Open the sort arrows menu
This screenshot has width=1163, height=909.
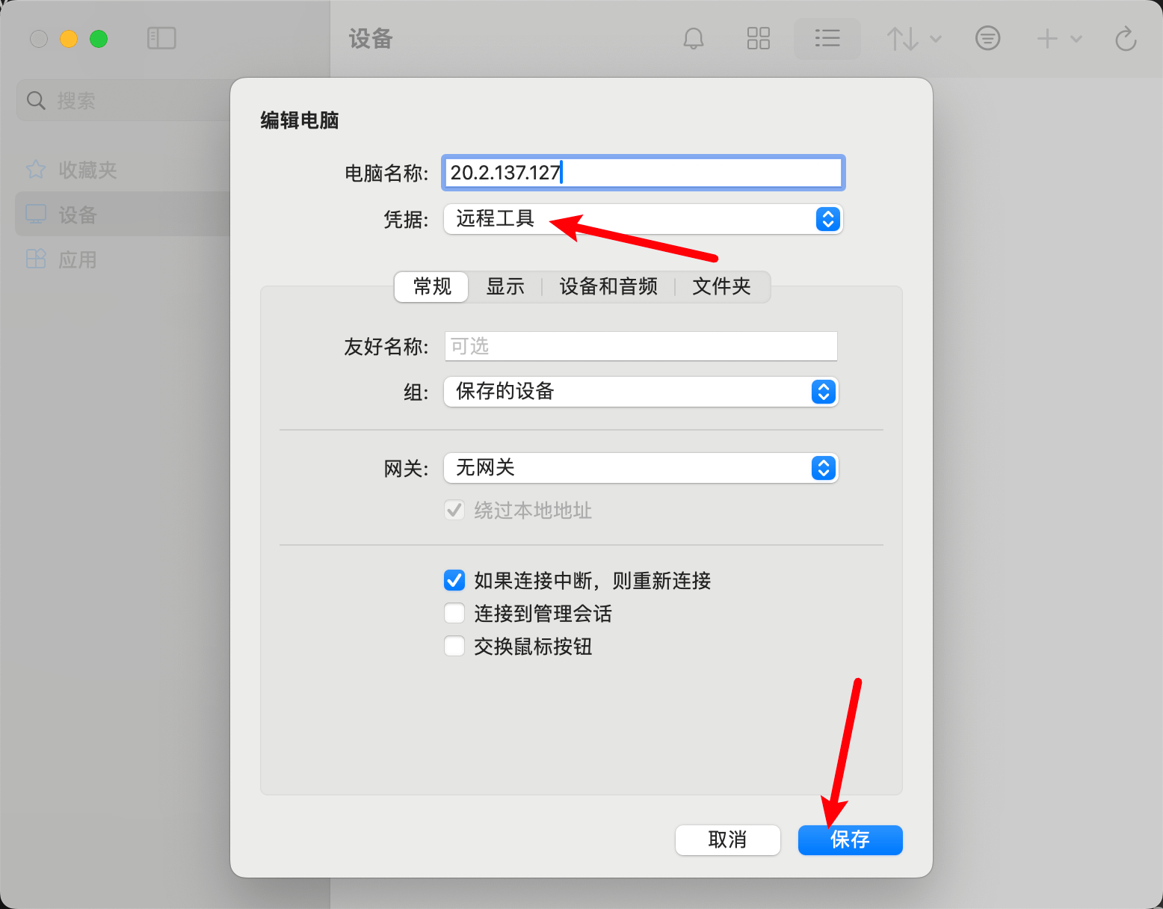click(913, 38)
